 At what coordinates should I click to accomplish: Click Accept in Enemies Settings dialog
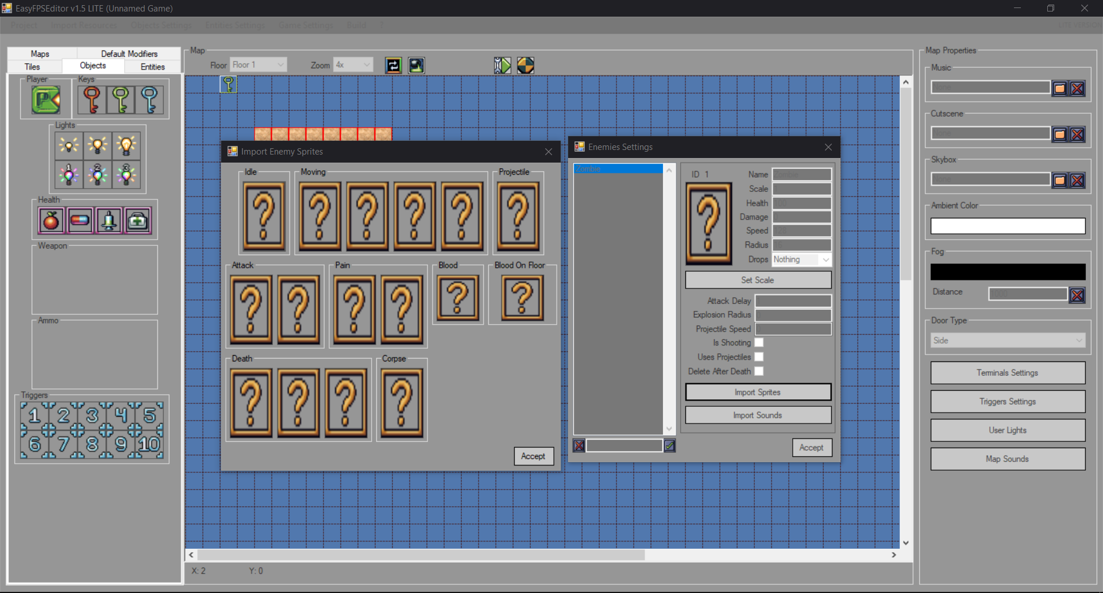(812, 448)
